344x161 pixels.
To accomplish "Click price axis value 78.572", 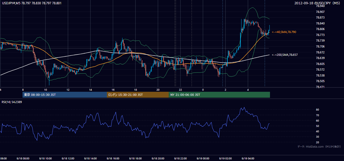I will 320,69.
